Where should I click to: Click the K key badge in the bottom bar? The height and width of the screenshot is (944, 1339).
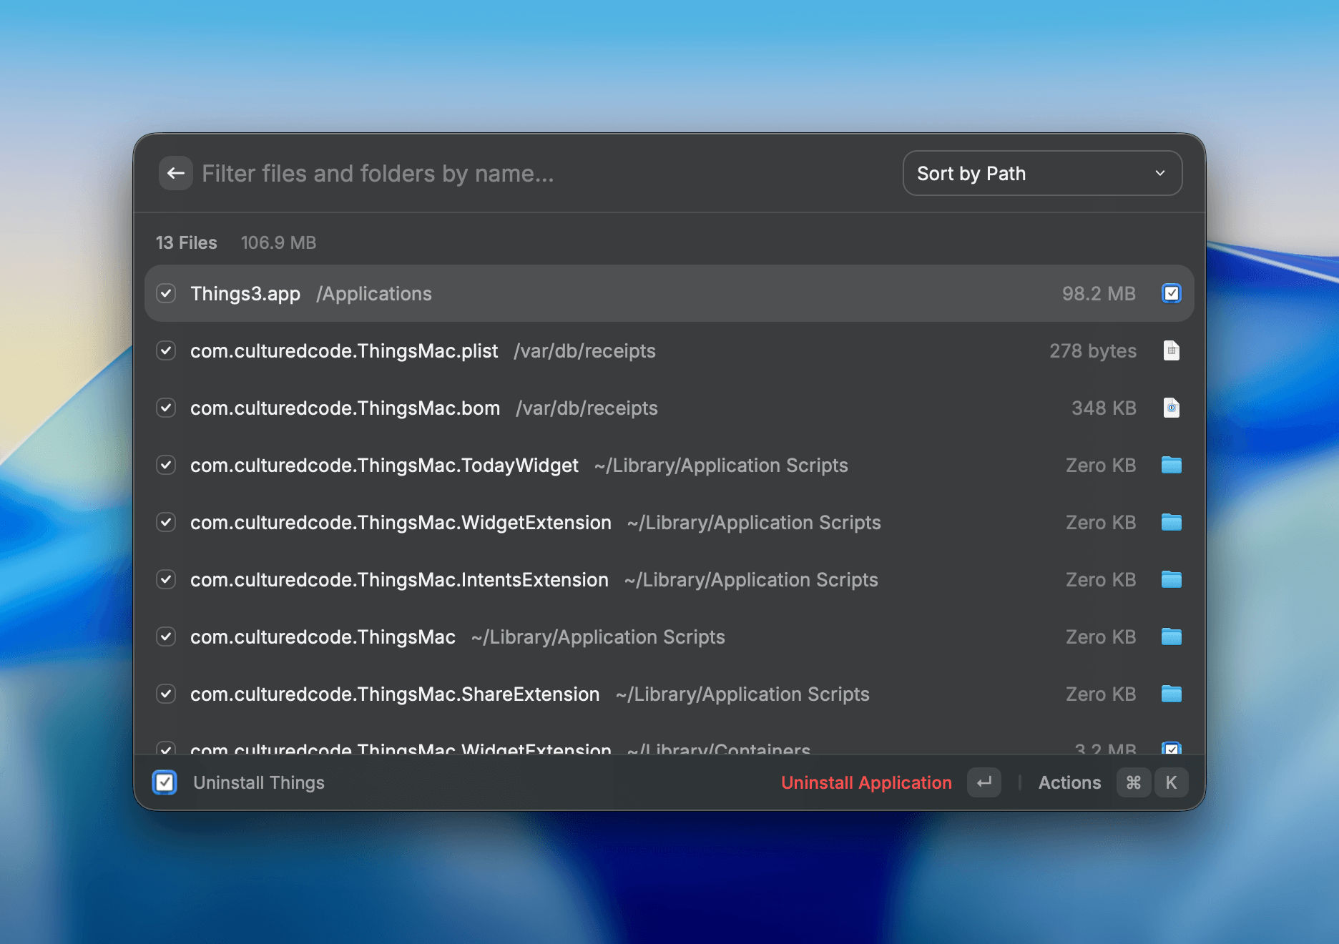(1171, 782)
